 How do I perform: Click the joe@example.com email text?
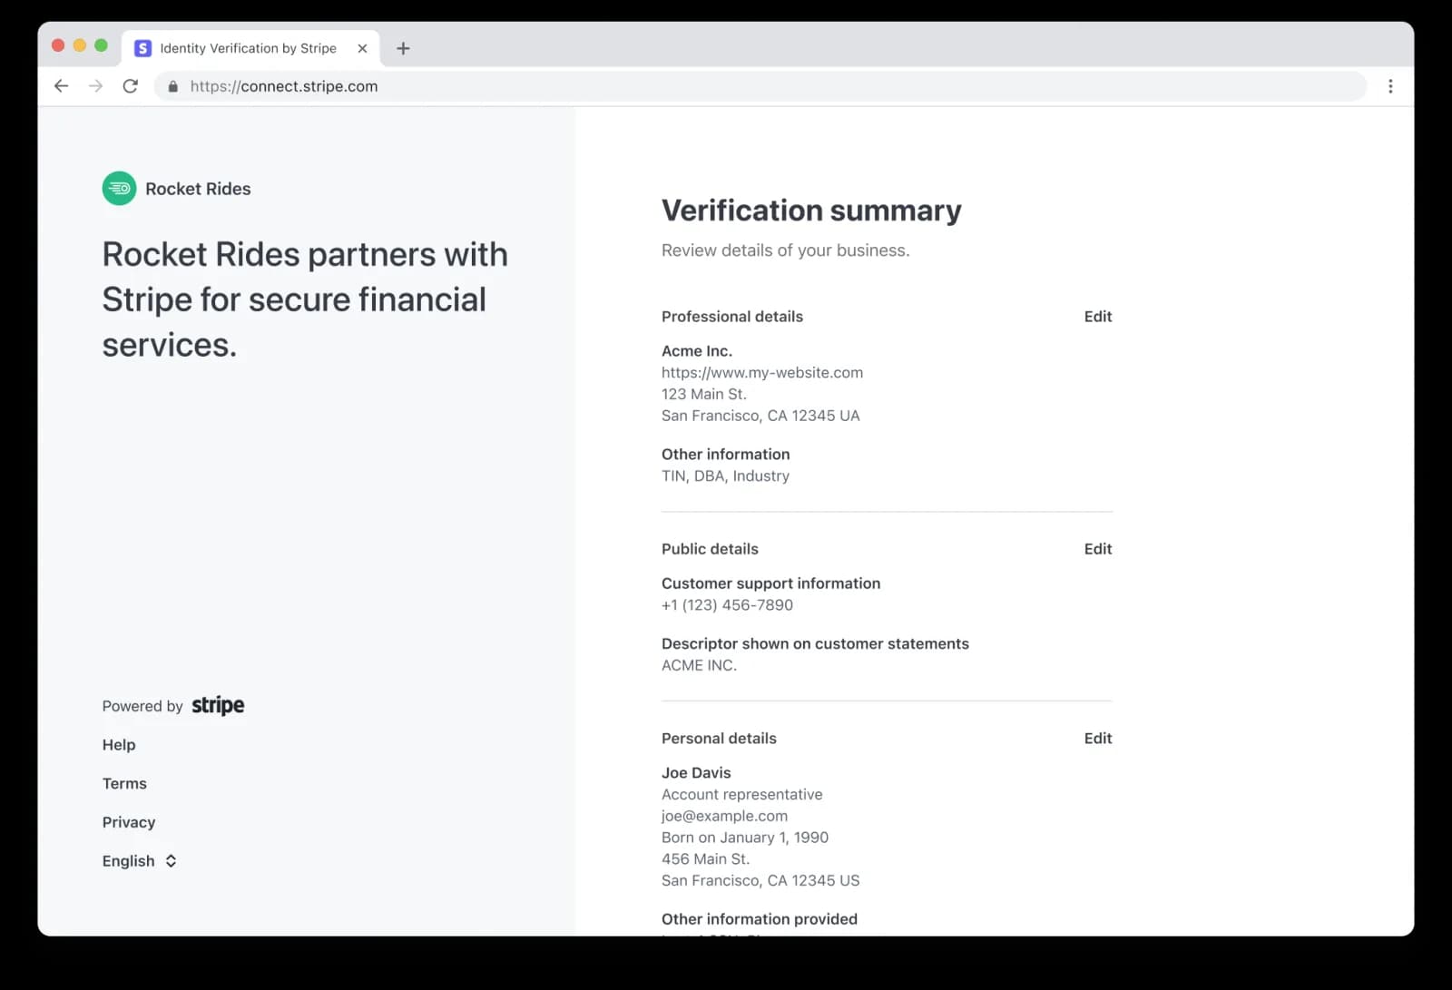[724, 816]
